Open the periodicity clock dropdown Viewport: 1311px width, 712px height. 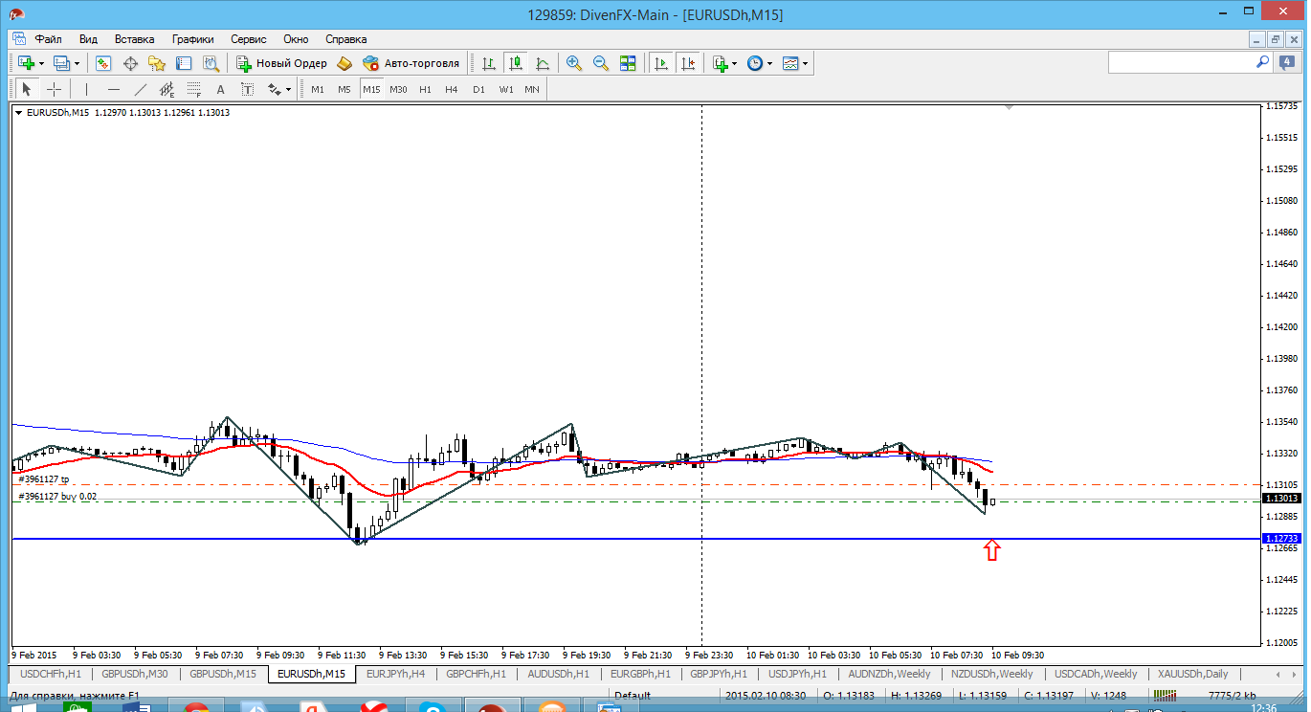(x=769, y=63)
